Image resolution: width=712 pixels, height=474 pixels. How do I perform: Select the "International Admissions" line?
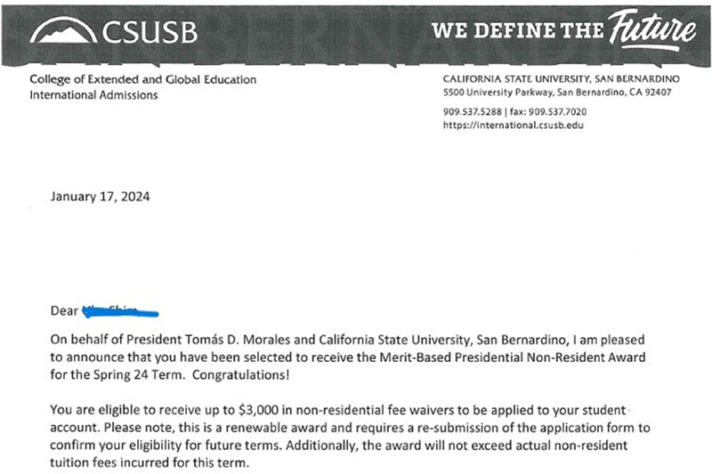[93, 95]
